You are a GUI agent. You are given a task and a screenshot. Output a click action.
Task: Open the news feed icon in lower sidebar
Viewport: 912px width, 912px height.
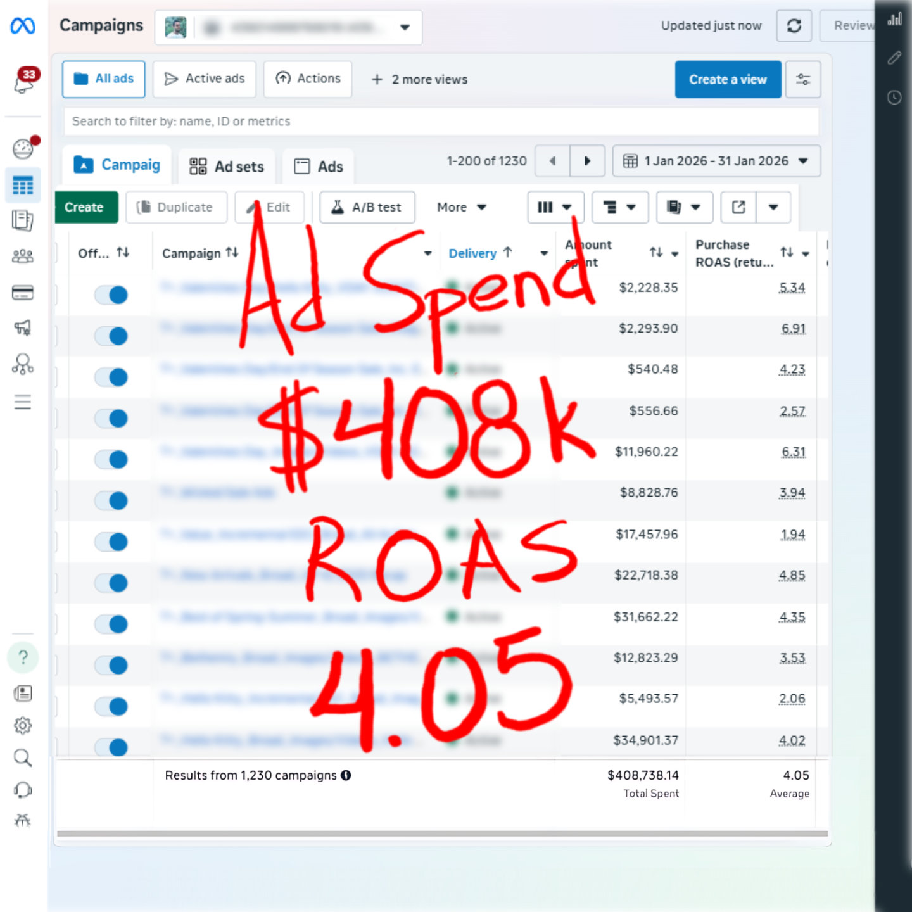(23, 693)
